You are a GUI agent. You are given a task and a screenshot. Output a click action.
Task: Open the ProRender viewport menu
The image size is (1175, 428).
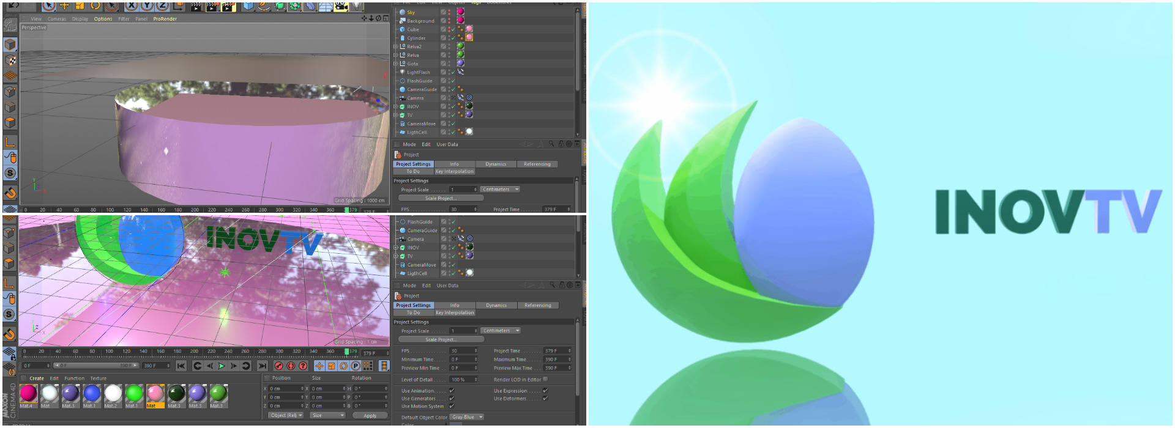[165, 19]
